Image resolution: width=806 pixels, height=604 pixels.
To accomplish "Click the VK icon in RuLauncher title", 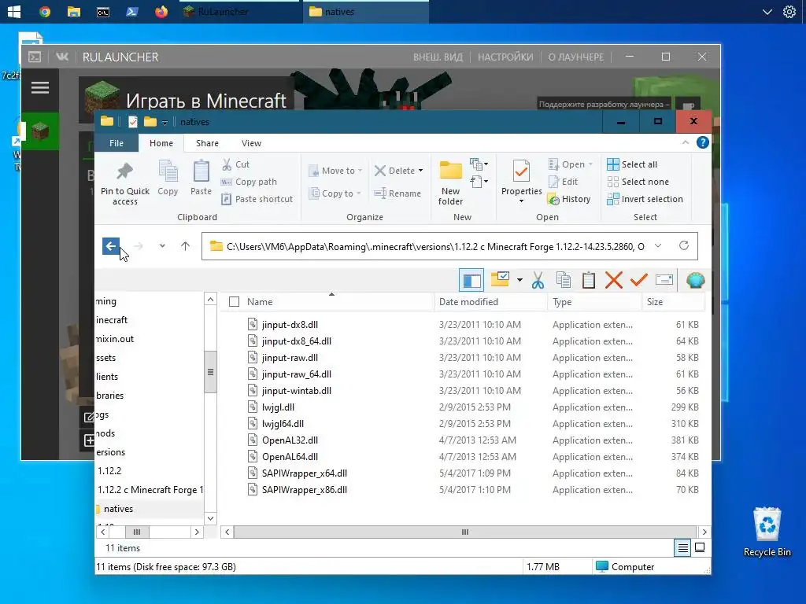I will coord(62,57).
